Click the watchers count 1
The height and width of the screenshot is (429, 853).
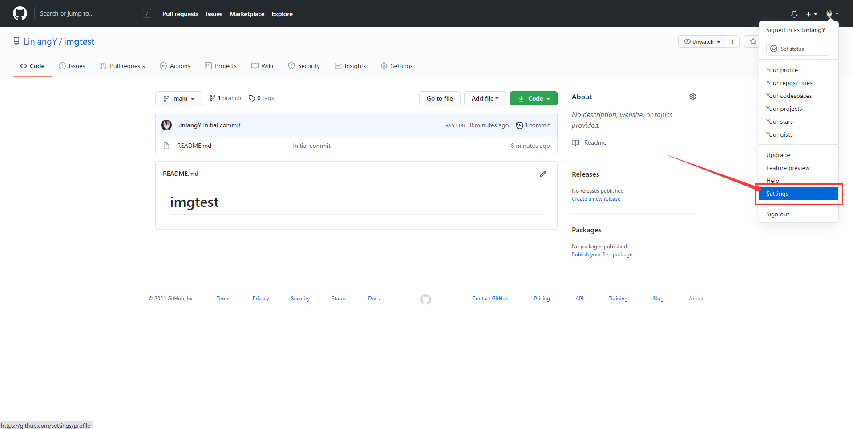point(732,41)
